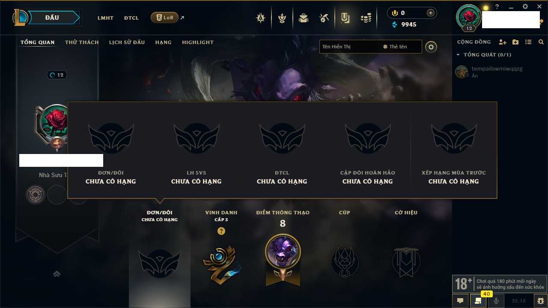Click the purchase RP plus button
The image size is (548, 308).
pyautogui.click(x=431, y=13)
